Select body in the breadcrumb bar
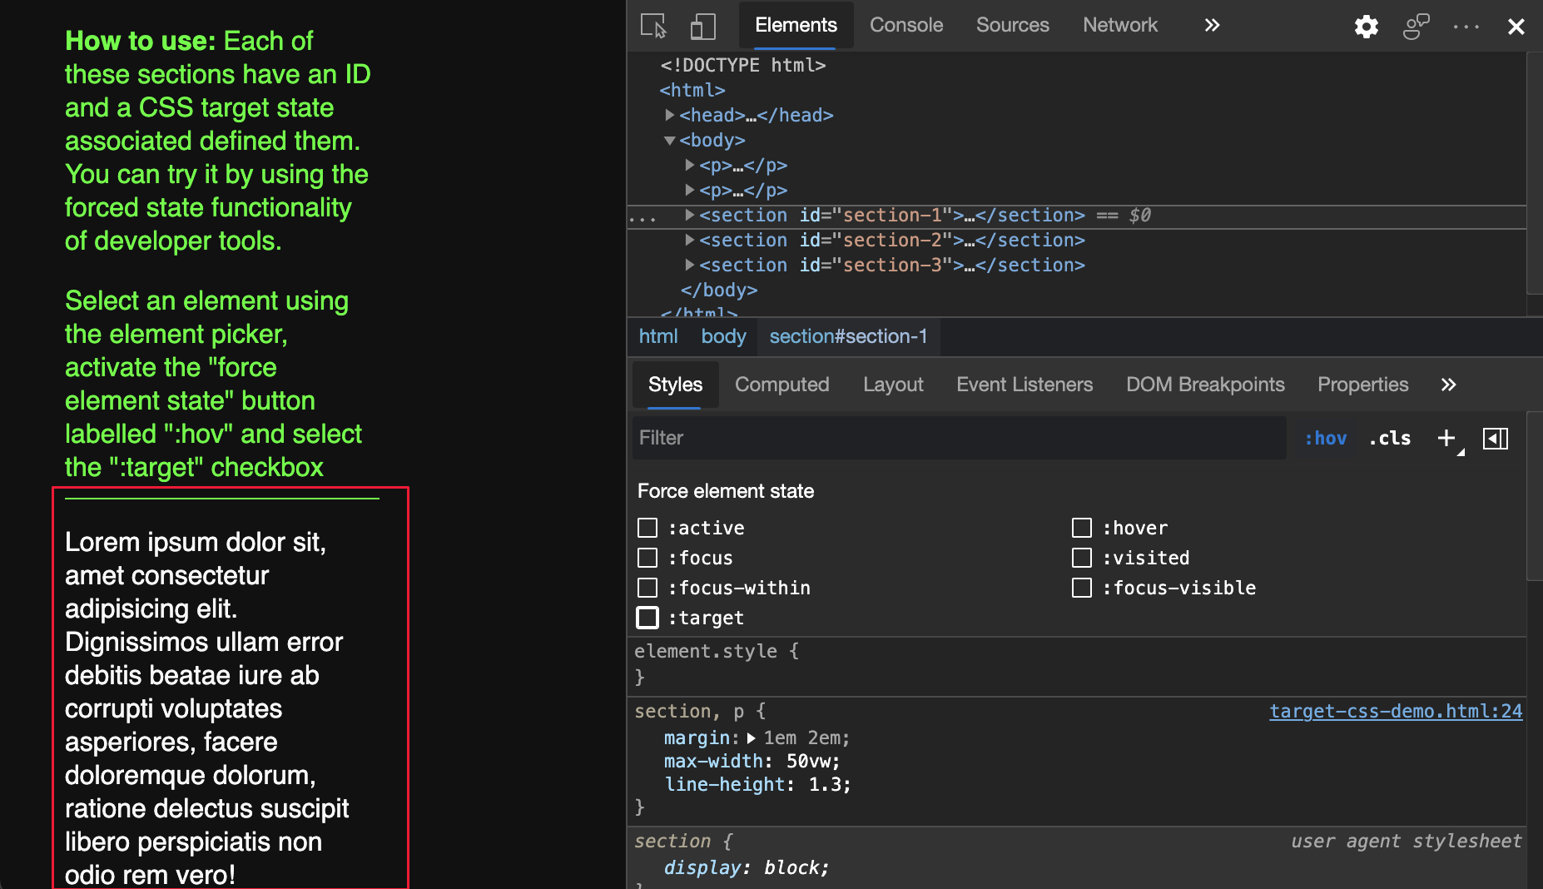The image size is (1543, 889). 722,336
